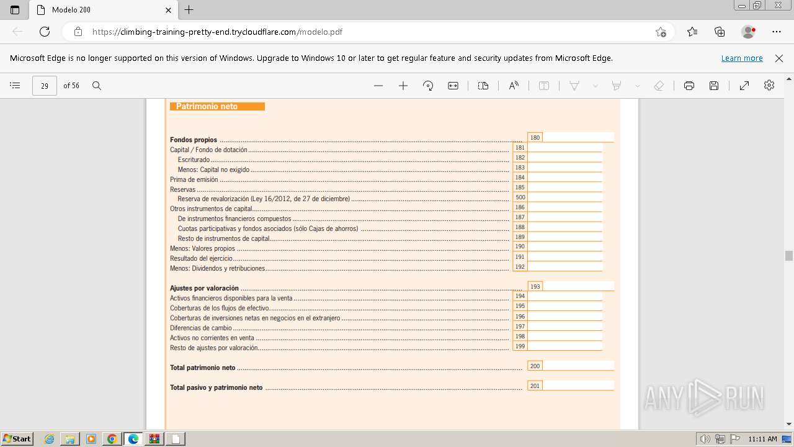The height and width of the screenshot is (447, 794).
Task: Open the Favorites list
Action: point(692,32)
